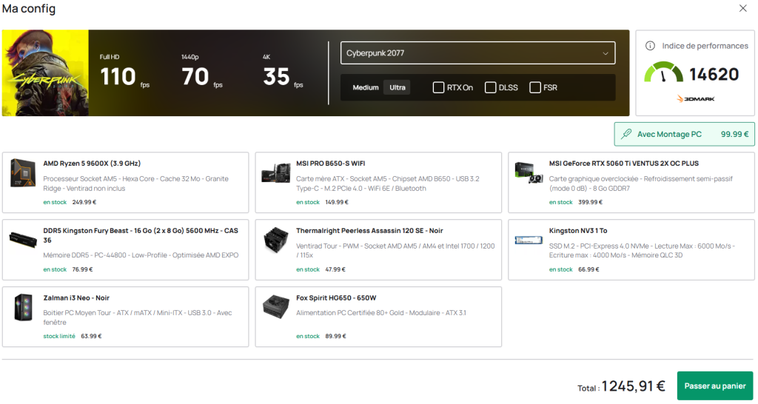Click the 249.99 € Ryzen price
The image size is (758, 404).
[x=84, y=202]
